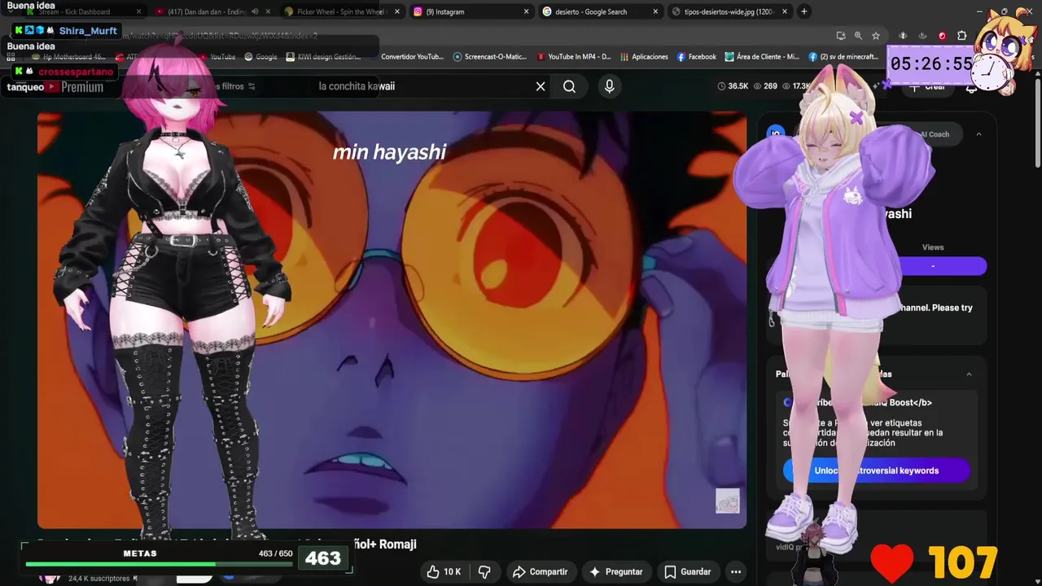Close the Instagram tab
Image resolution: width=1042 pixels, height=586 pixels.
pyautogui.click(x=526, y=12)
